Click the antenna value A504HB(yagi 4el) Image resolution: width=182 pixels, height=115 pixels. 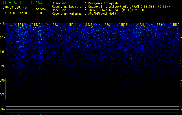102,14
